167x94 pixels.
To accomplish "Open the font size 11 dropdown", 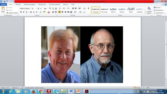I will 36,8.
